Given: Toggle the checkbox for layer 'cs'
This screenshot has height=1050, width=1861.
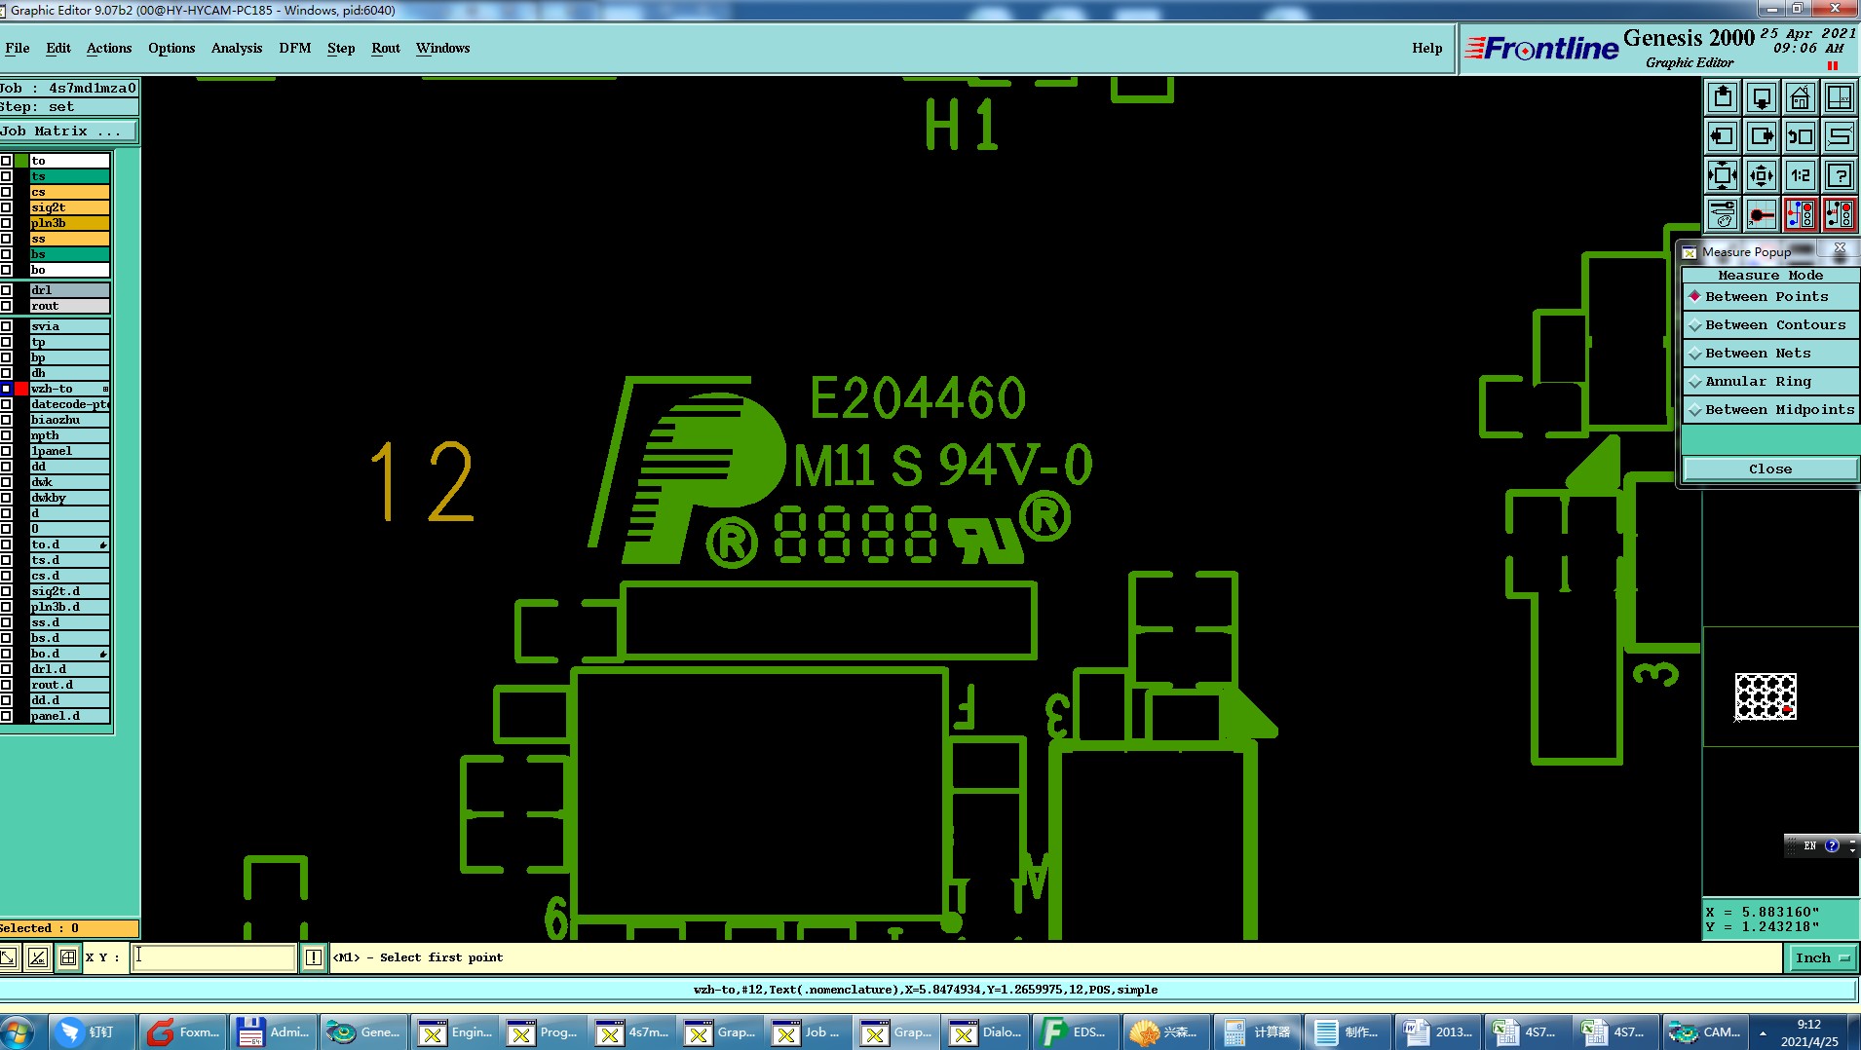Looking at the screenshot, I should 6,192.
